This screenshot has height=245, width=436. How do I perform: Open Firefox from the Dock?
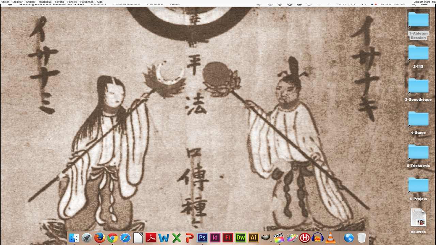100,238
